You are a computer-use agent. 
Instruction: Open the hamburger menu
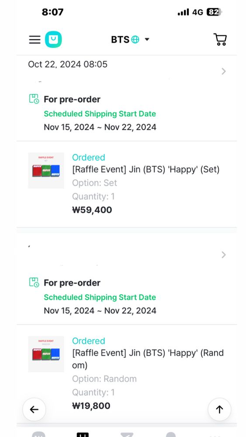(35, 40)
